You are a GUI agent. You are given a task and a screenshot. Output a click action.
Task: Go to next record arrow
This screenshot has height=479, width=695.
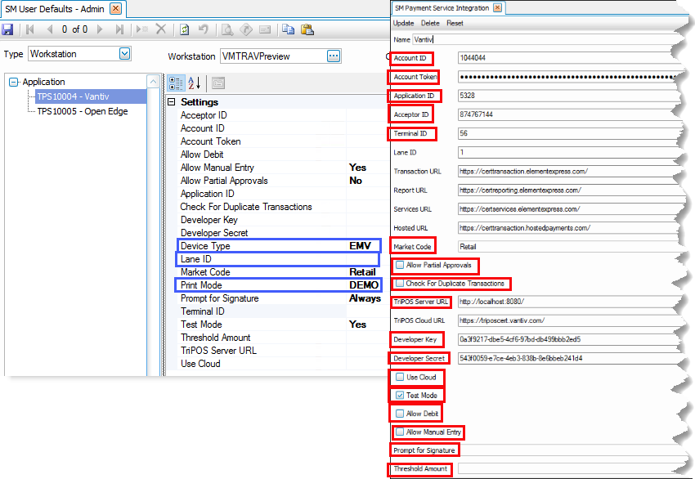pos(101,29)
